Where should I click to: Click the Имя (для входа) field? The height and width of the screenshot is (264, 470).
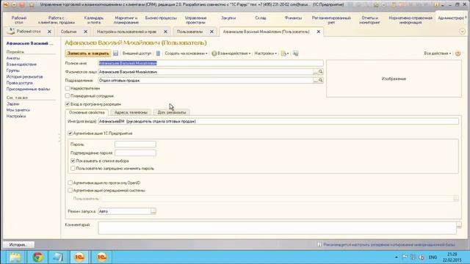pos(278,121)
